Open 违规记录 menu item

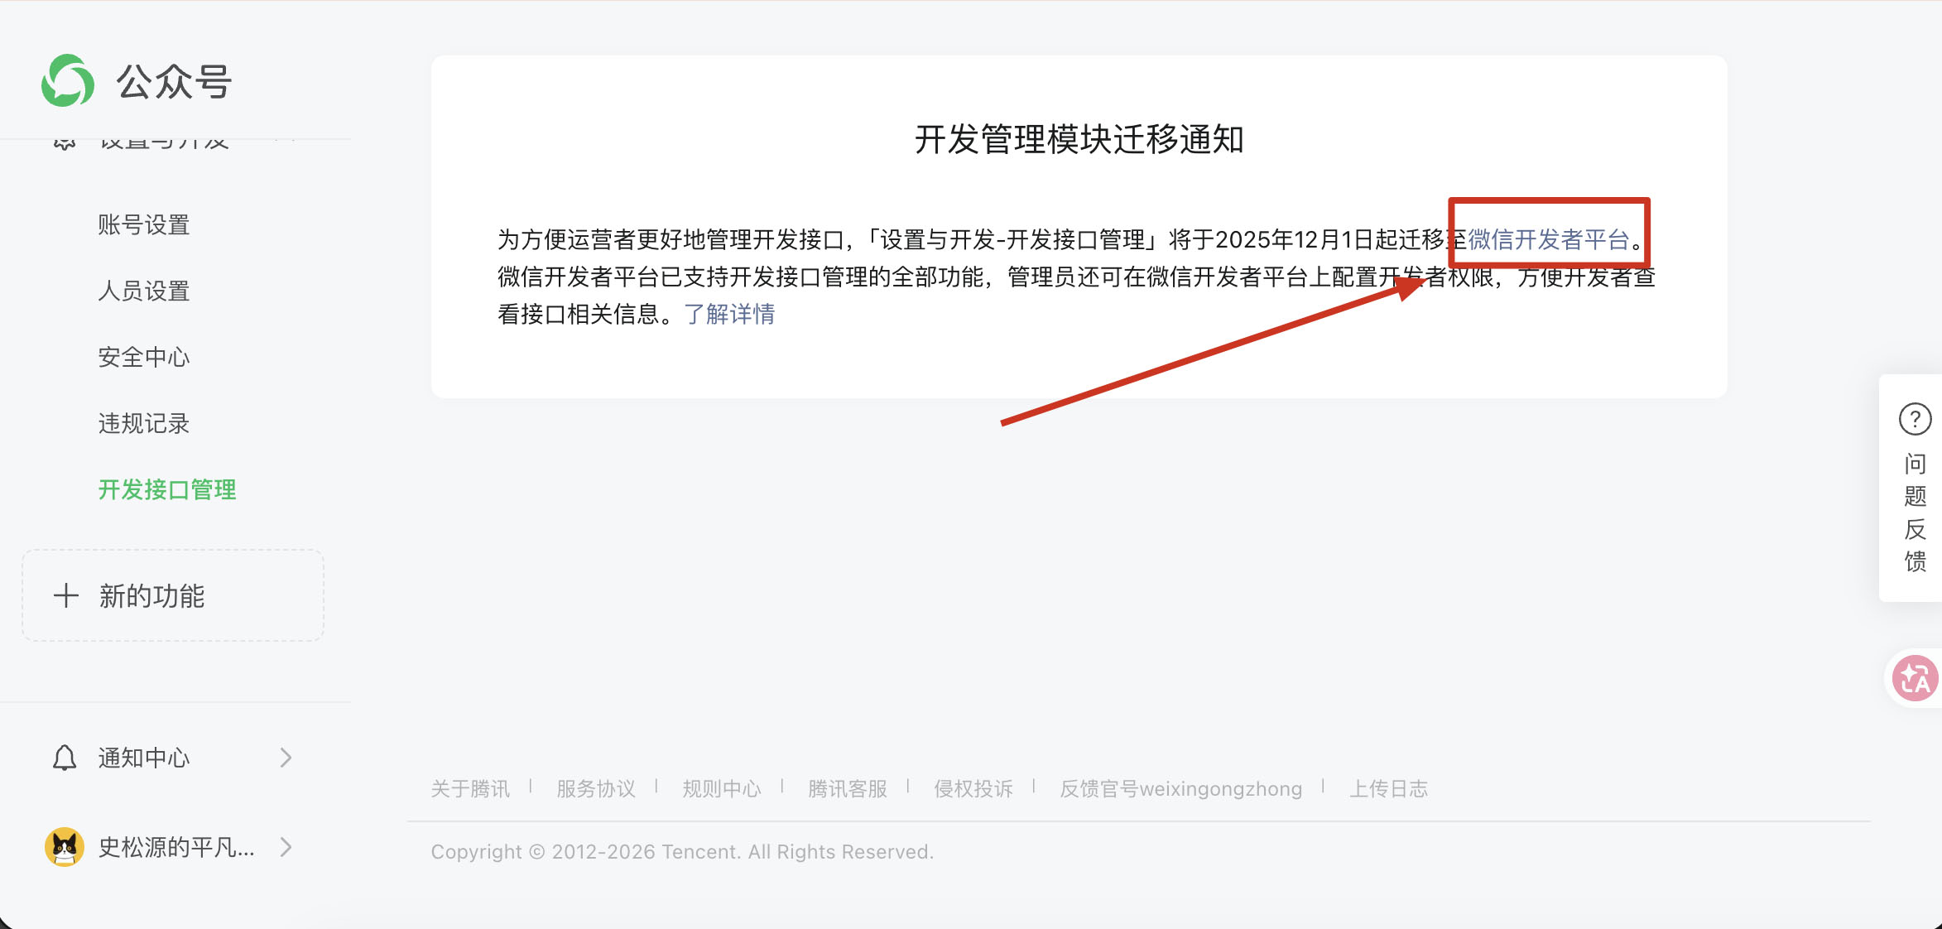coord(144,423)
